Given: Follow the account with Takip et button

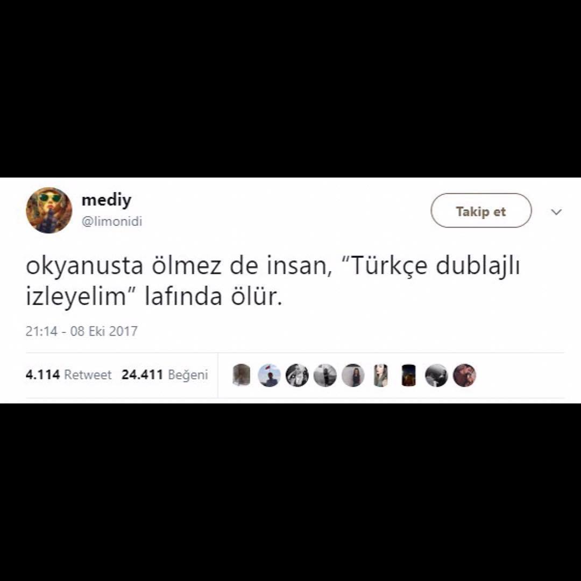Looking at the screenshot, I should 481,210.
